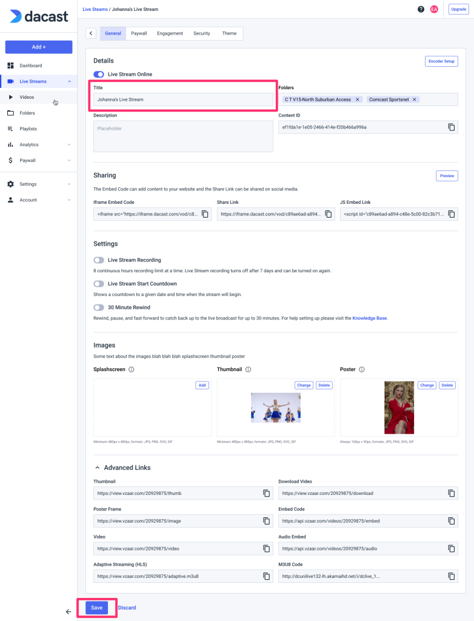Expand the Analytics sidebar menu
The image size is (474, 621).
69,145
